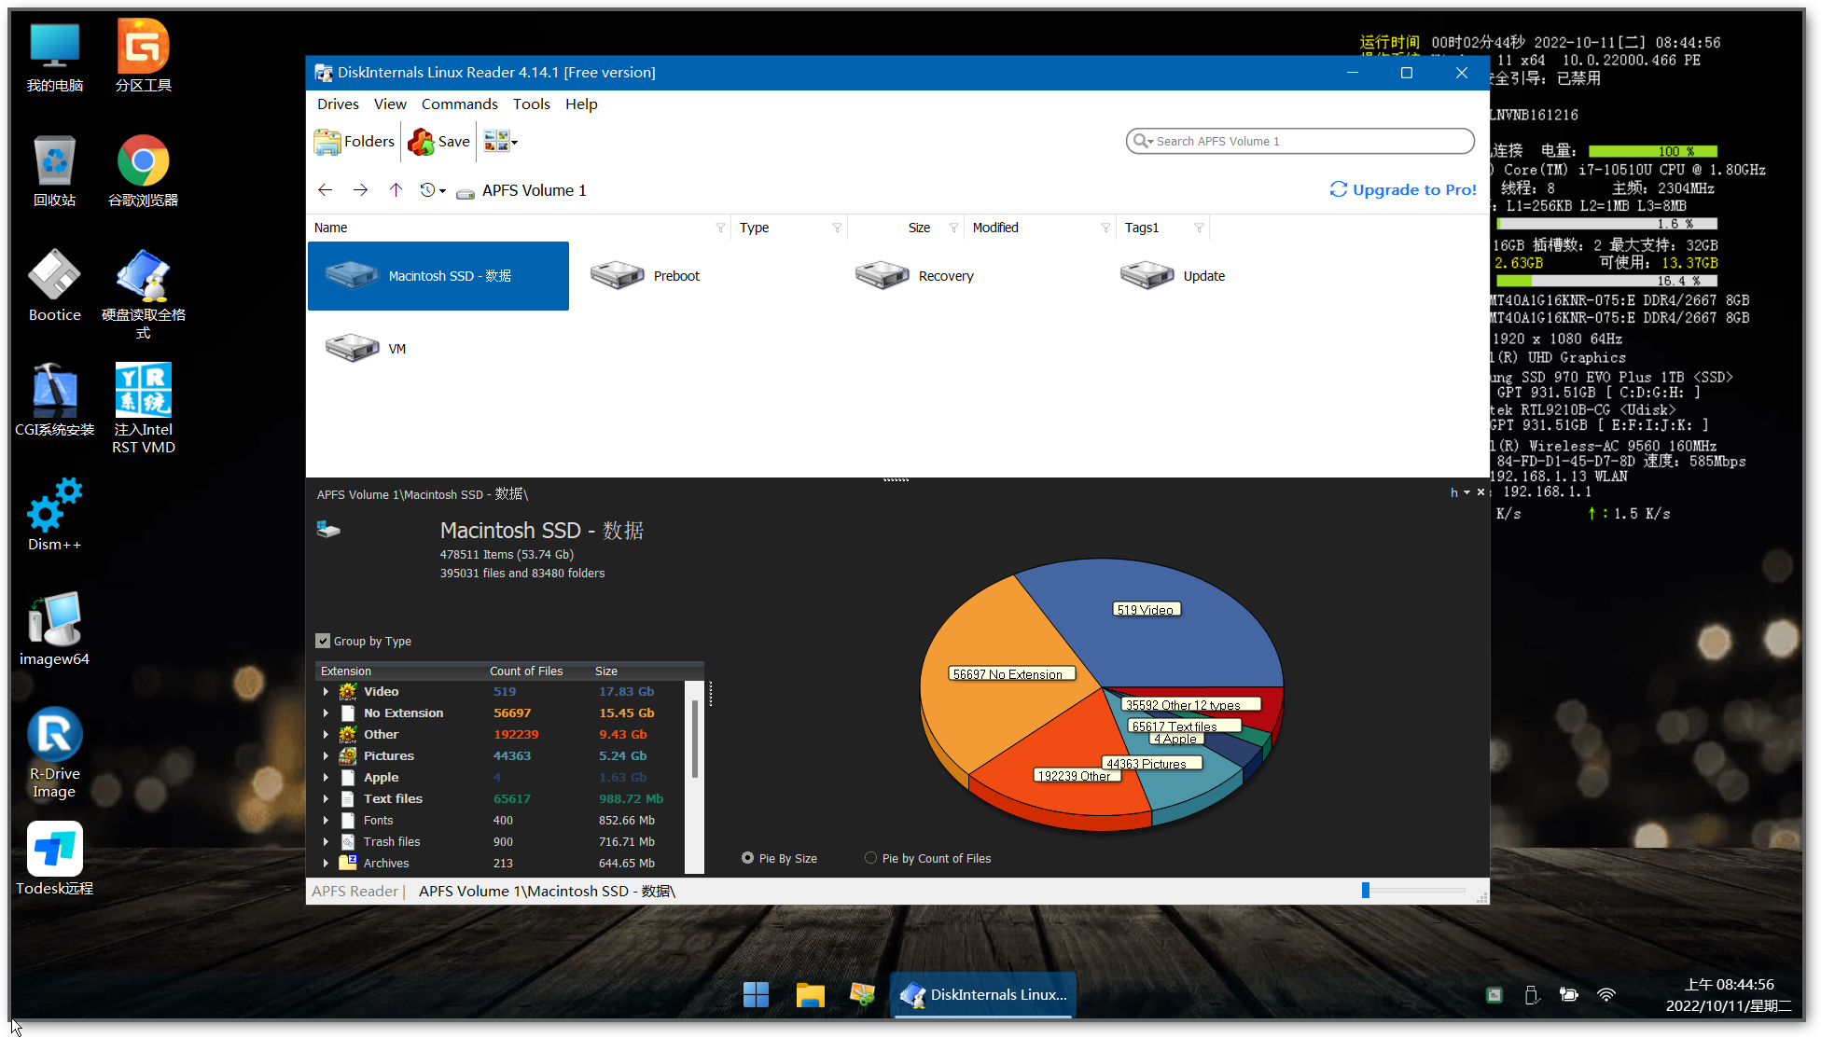The width and height of the screenshot is (1821, 1038).
Task: Click the navigate up arrow icon
Action: tap(396, 190)
